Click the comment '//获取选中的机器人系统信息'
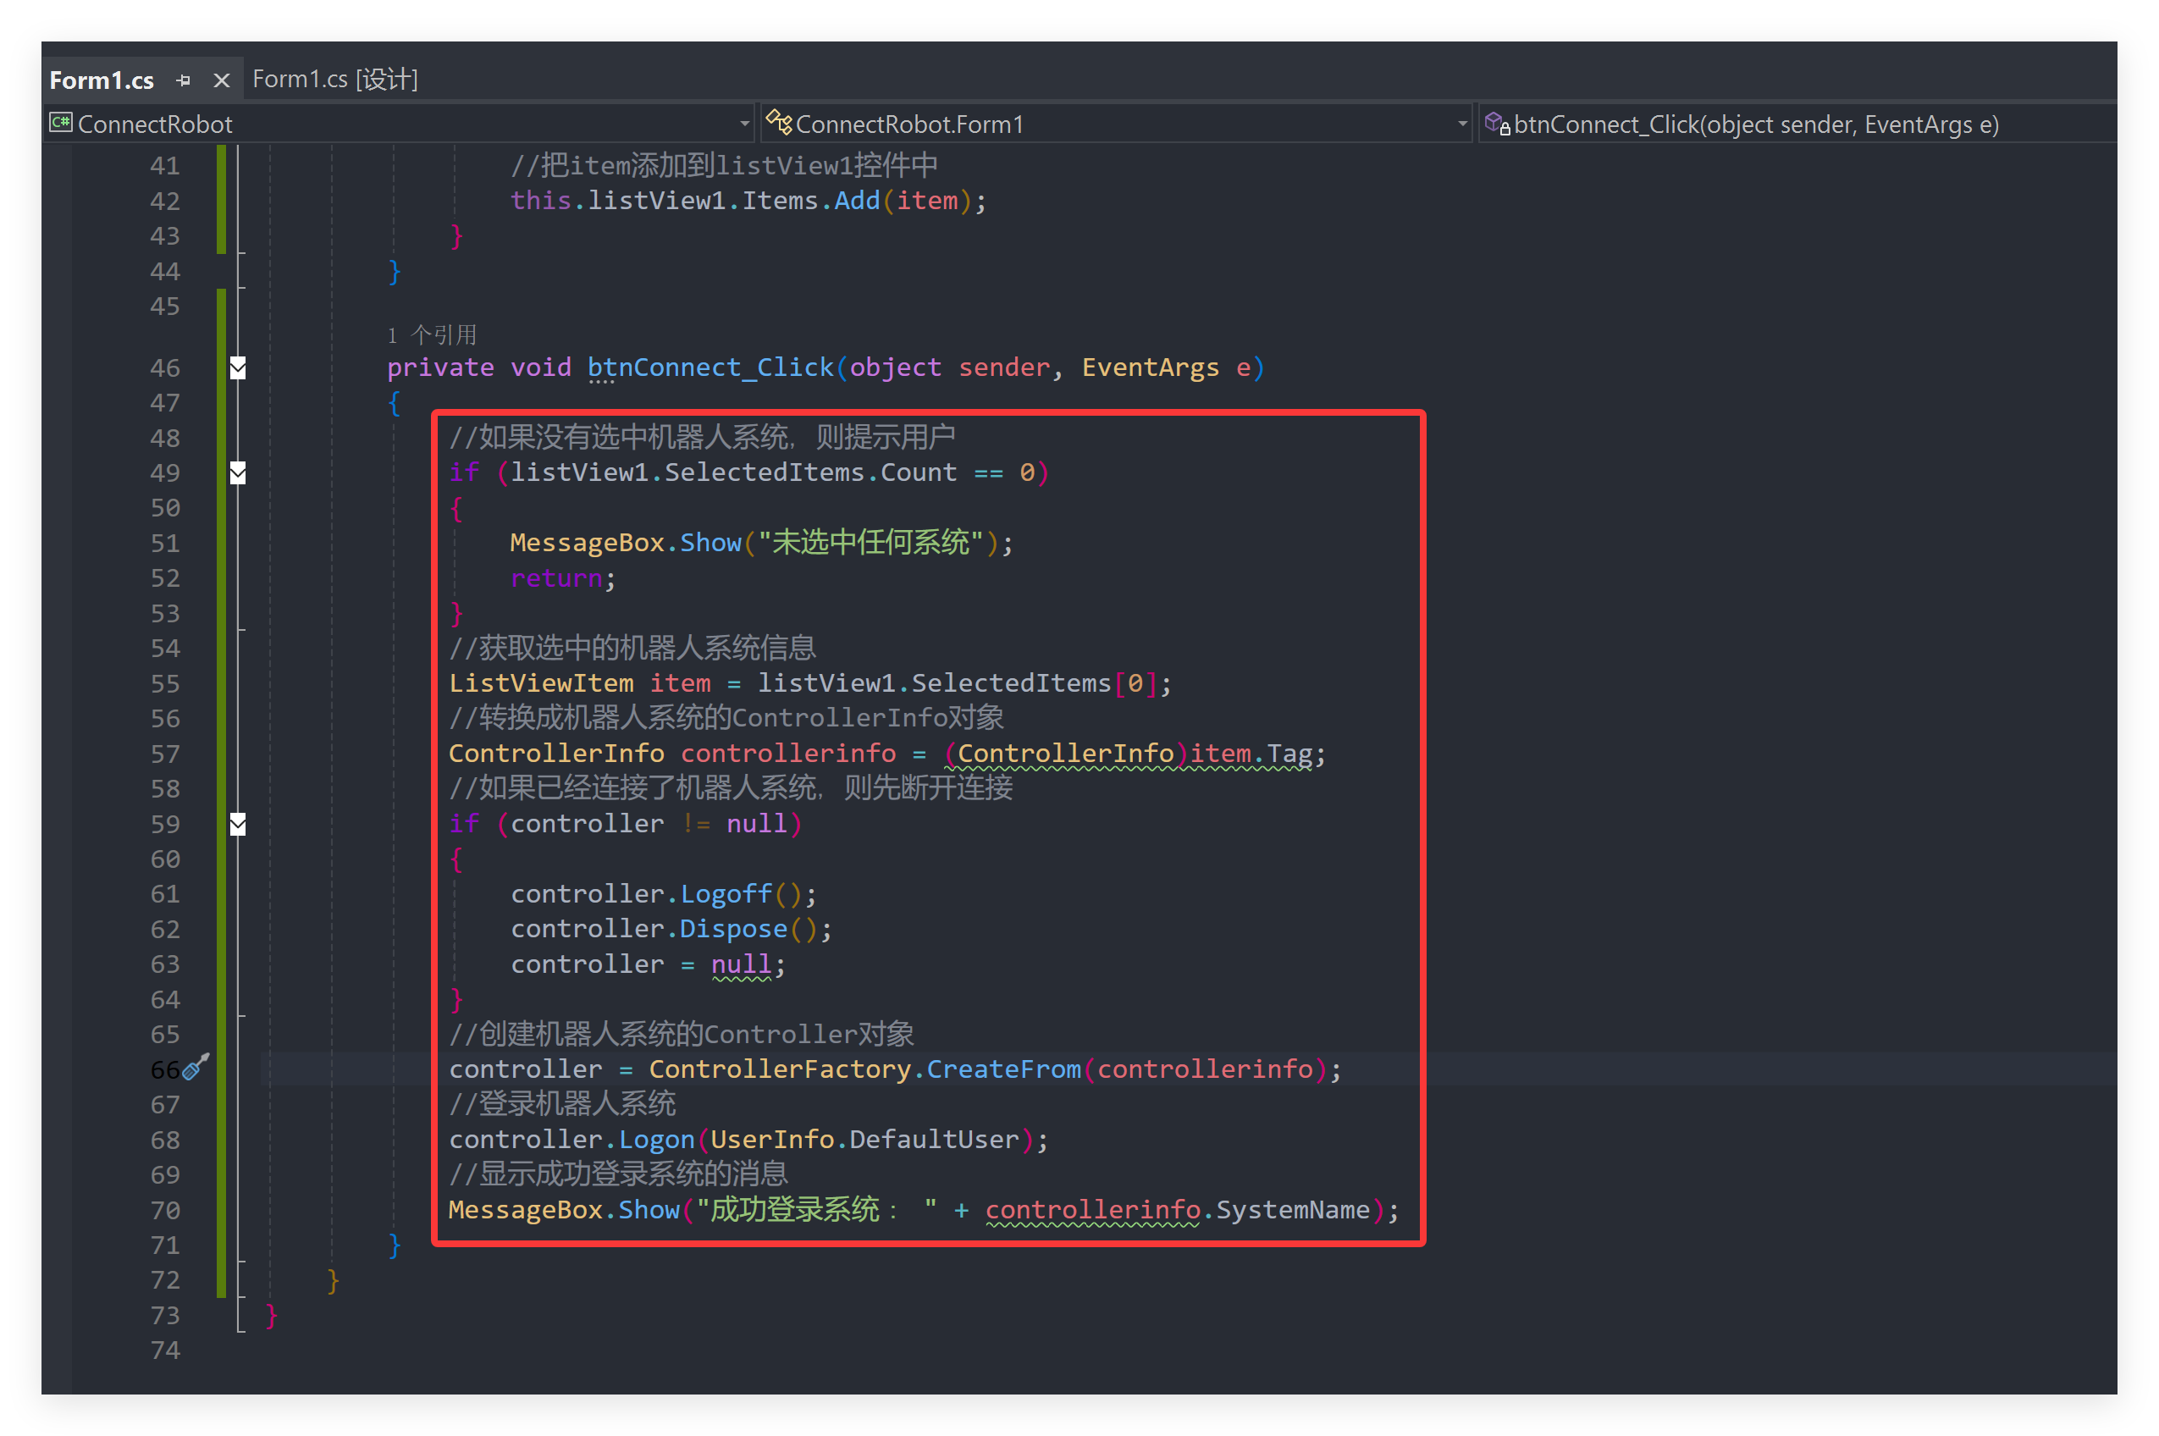 tap(632, 649)
